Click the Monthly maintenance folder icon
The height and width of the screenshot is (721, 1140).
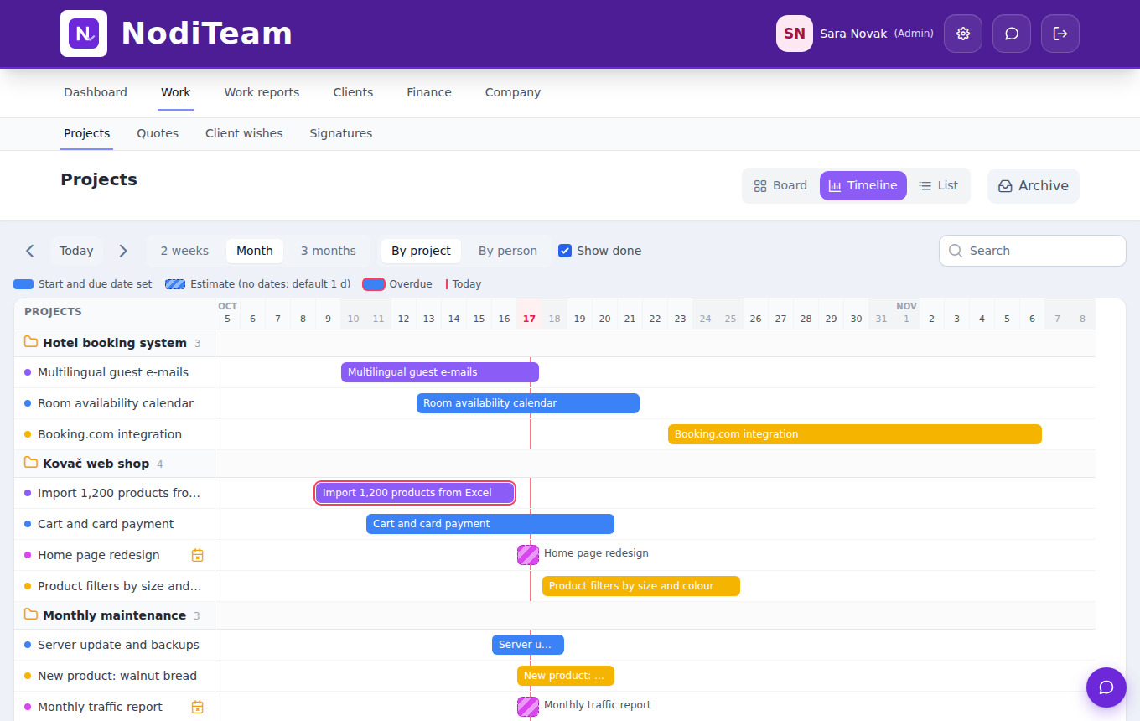[31, 615]
